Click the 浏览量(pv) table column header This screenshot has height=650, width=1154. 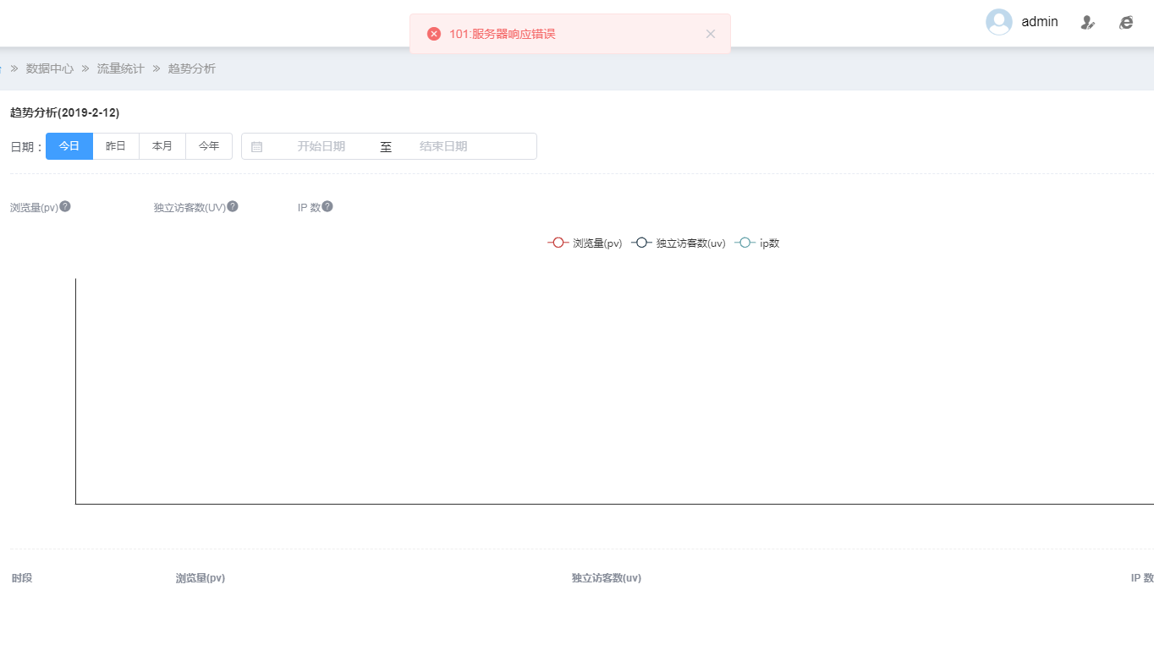201,578
